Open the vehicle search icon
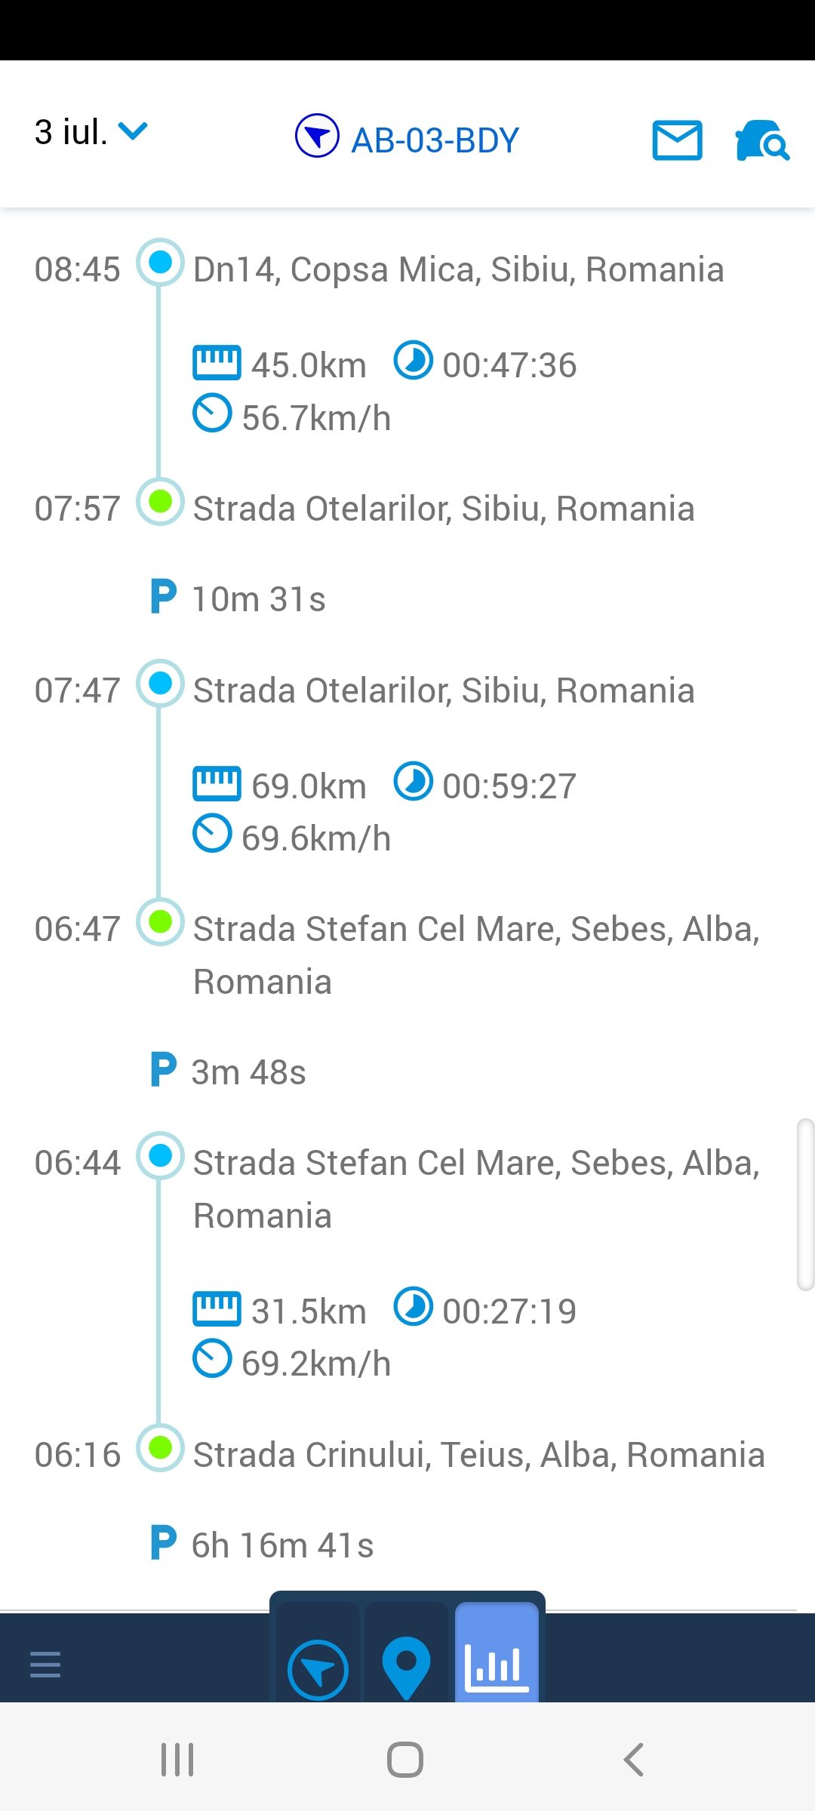The width and height of the screenshot is (815, 1811). [x=762, y=140]
